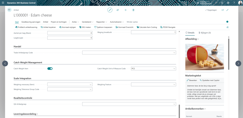Create a new record with plus icon

tap(125, 10)
